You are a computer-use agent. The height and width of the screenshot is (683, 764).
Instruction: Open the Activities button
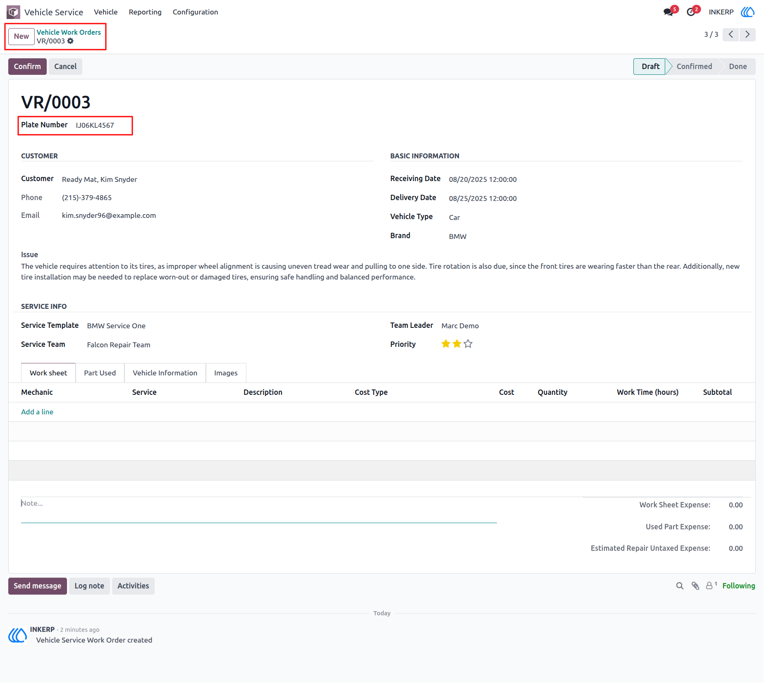tap(133, 586)
